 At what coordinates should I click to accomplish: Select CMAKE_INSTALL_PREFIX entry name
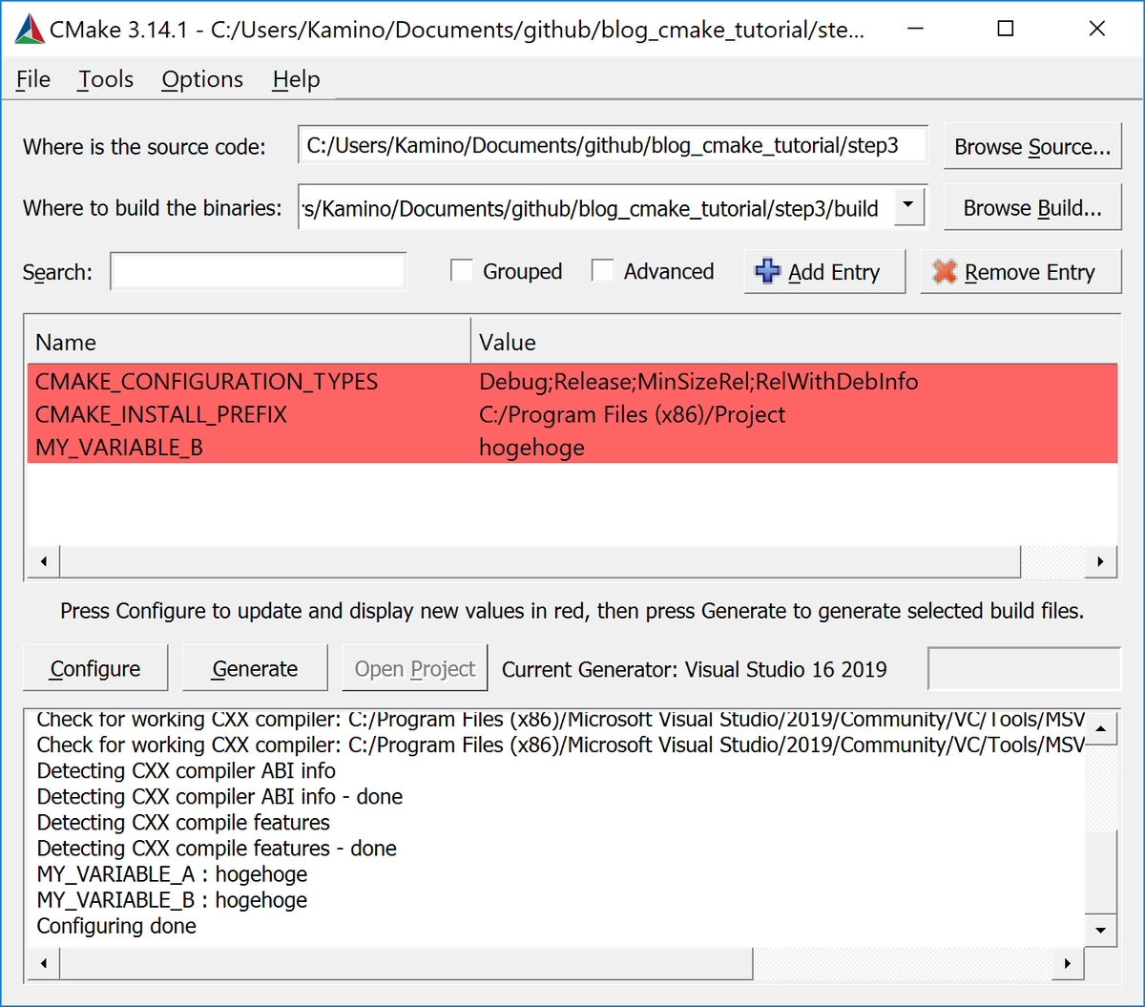click(161, 415)
